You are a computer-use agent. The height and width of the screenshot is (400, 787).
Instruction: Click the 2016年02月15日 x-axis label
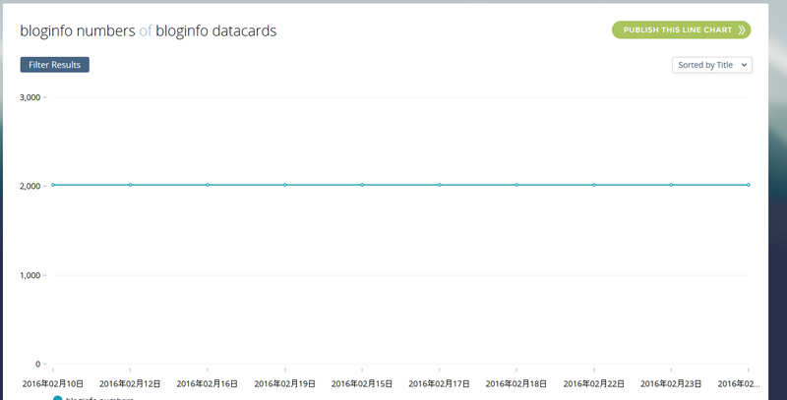pyautogui.click(x=362, y=384)
